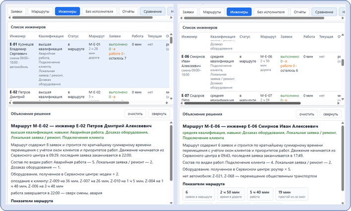Open the Отчёты tab in right panel

pyautogui.click(x=300, y=12)
